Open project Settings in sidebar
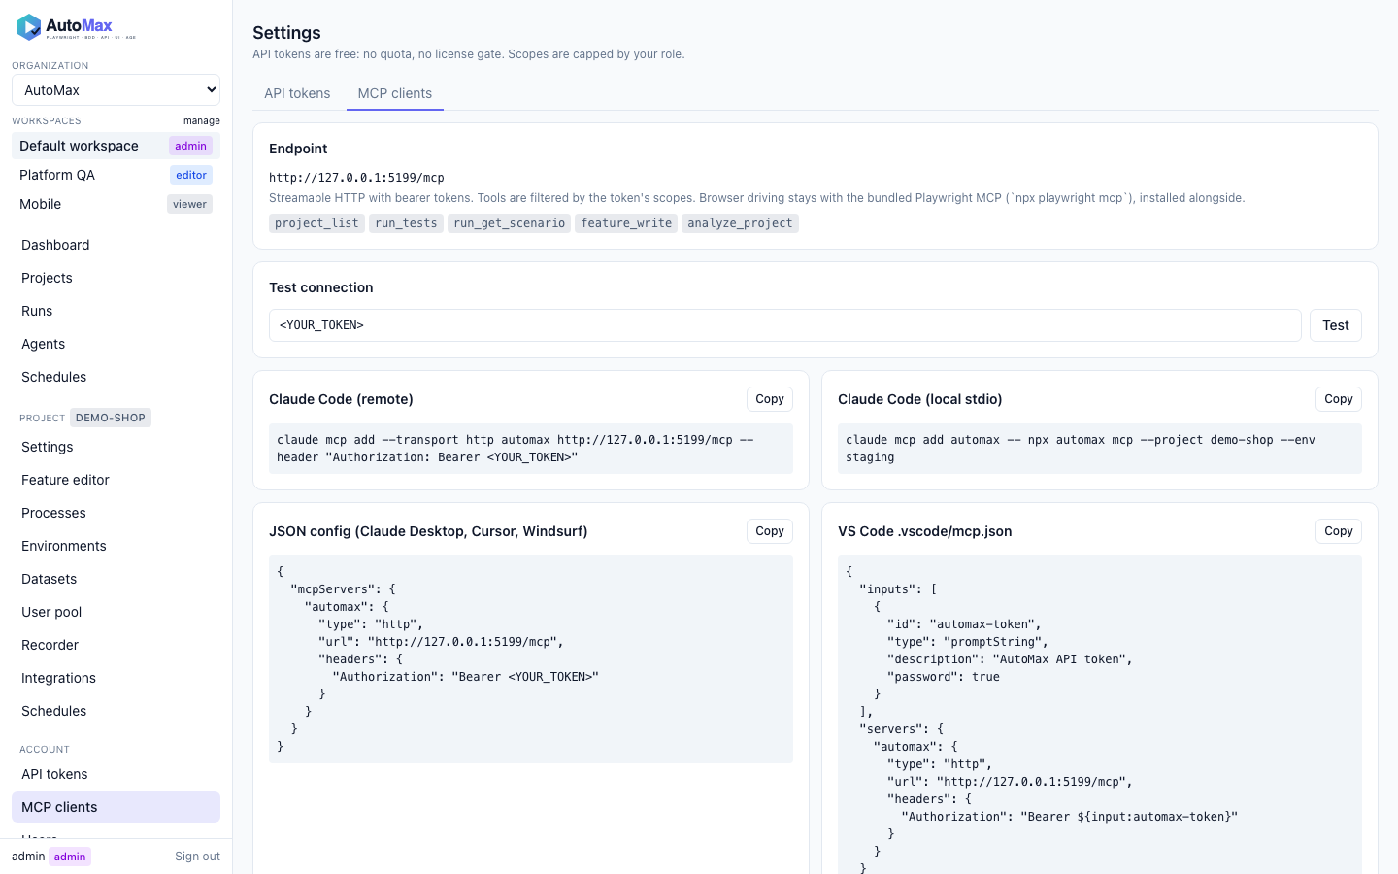Screen dimensions: 1398x874 (116, 447)
